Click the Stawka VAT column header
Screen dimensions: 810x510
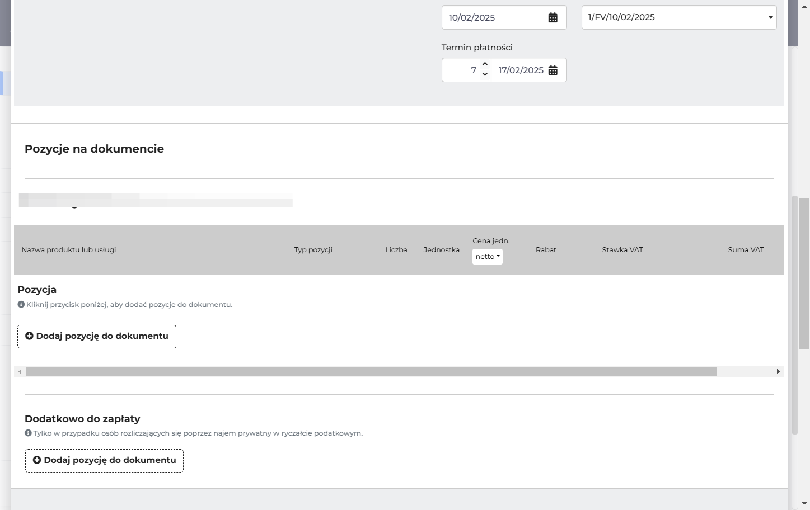622,250
